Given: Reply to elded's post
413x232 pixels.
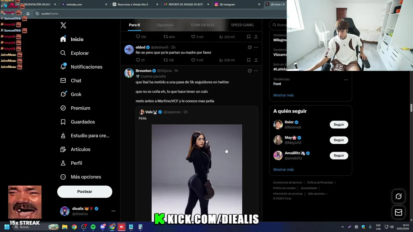Looking at the screenshot, I should click(140, 60).
